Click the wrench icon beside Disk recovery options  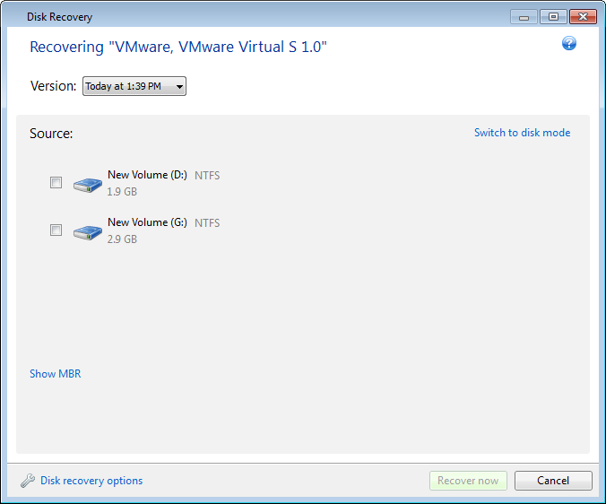[28, 481]
